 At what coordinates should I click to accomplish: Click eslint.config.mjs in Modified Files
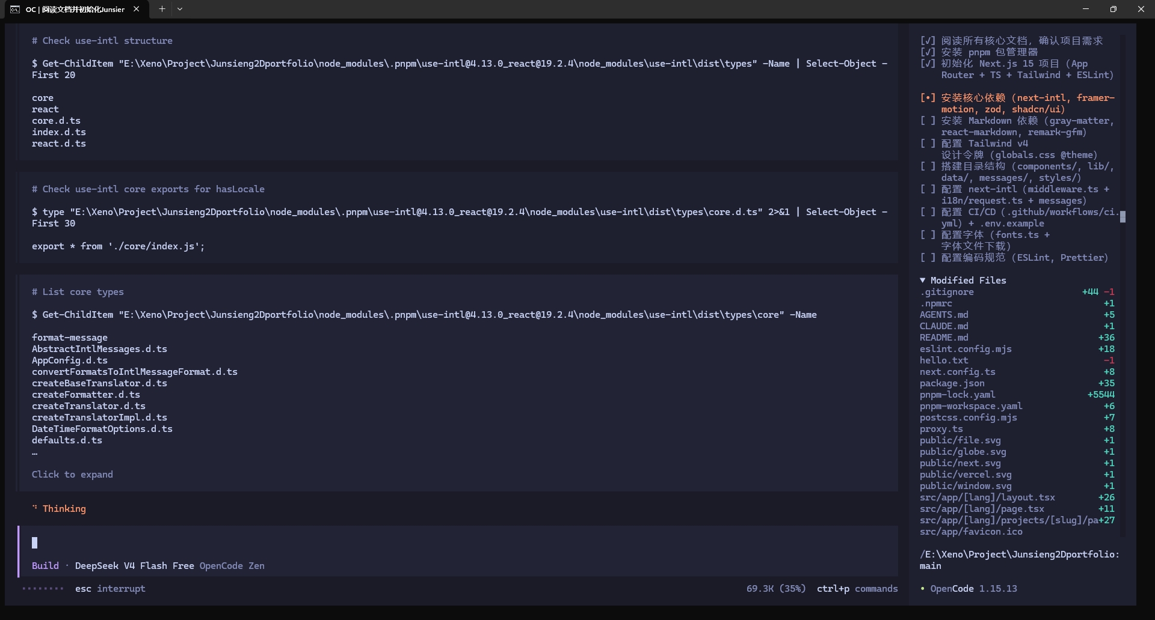pyautogui.click(x=966, y=349)
